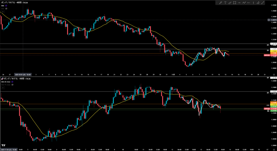Image resolution: width=277 pixels, height=151 pixels.
Task: Select the Text tool (T icon)
Action: (x=225, y=3)
